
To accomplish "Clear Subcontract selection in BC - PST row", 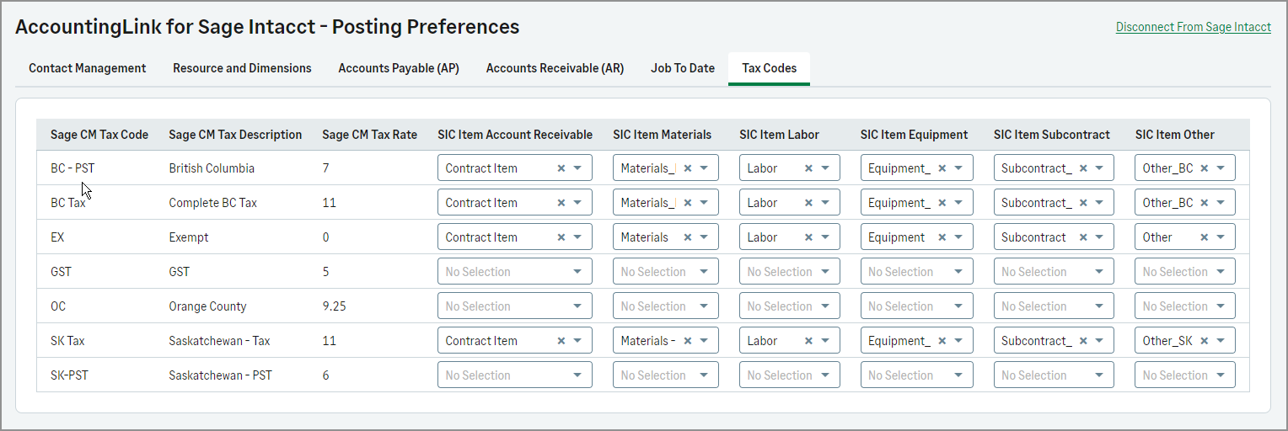I will 1084,168.
